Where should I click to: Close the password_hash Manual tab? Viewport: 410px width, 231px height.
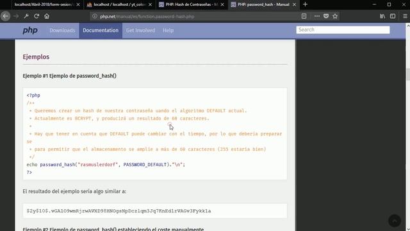[294, 4]
